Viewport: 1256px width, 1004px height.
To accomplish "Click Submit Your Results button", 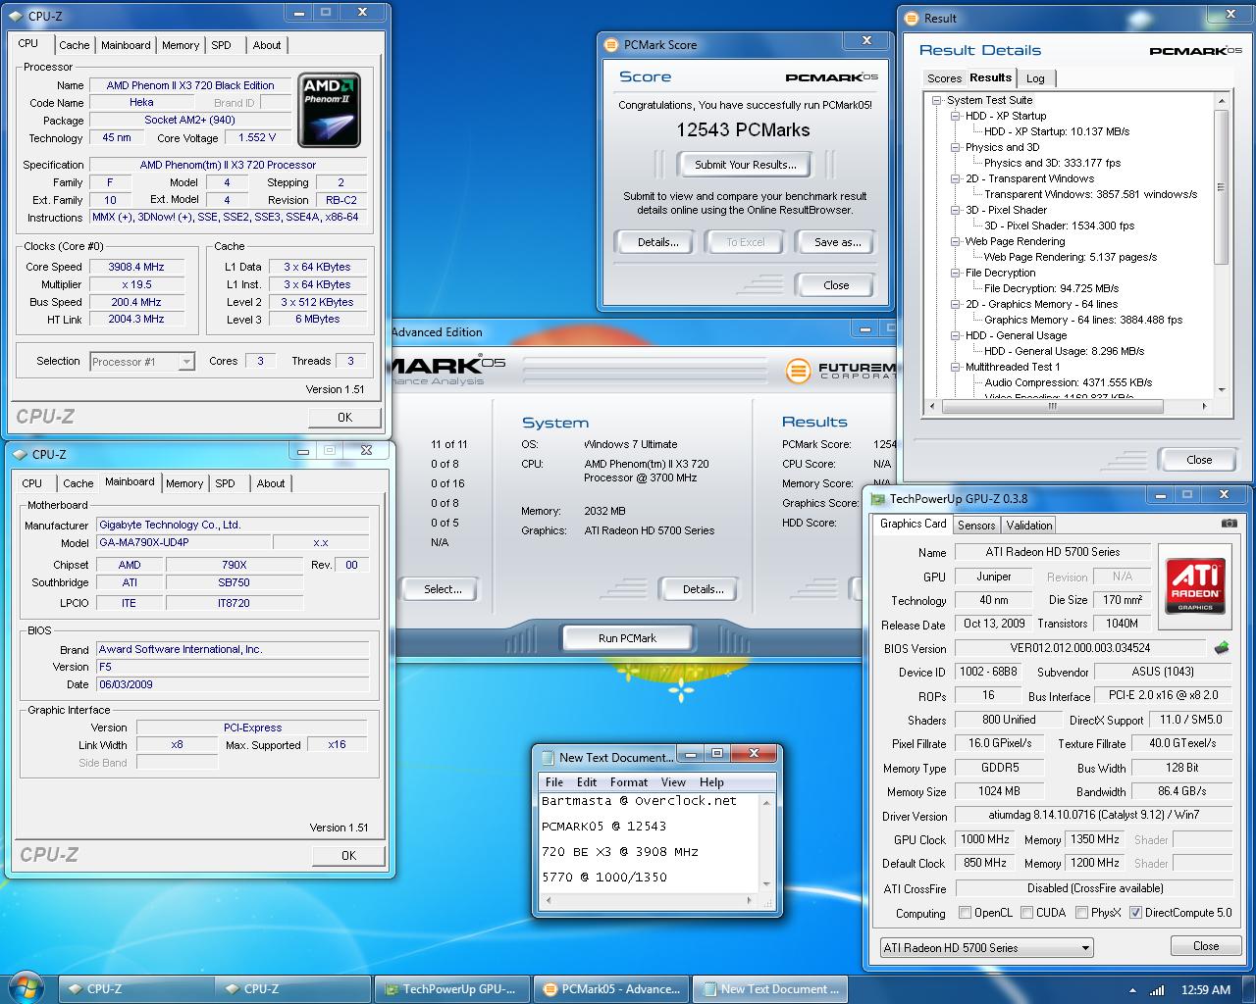I will pos(746,165).
